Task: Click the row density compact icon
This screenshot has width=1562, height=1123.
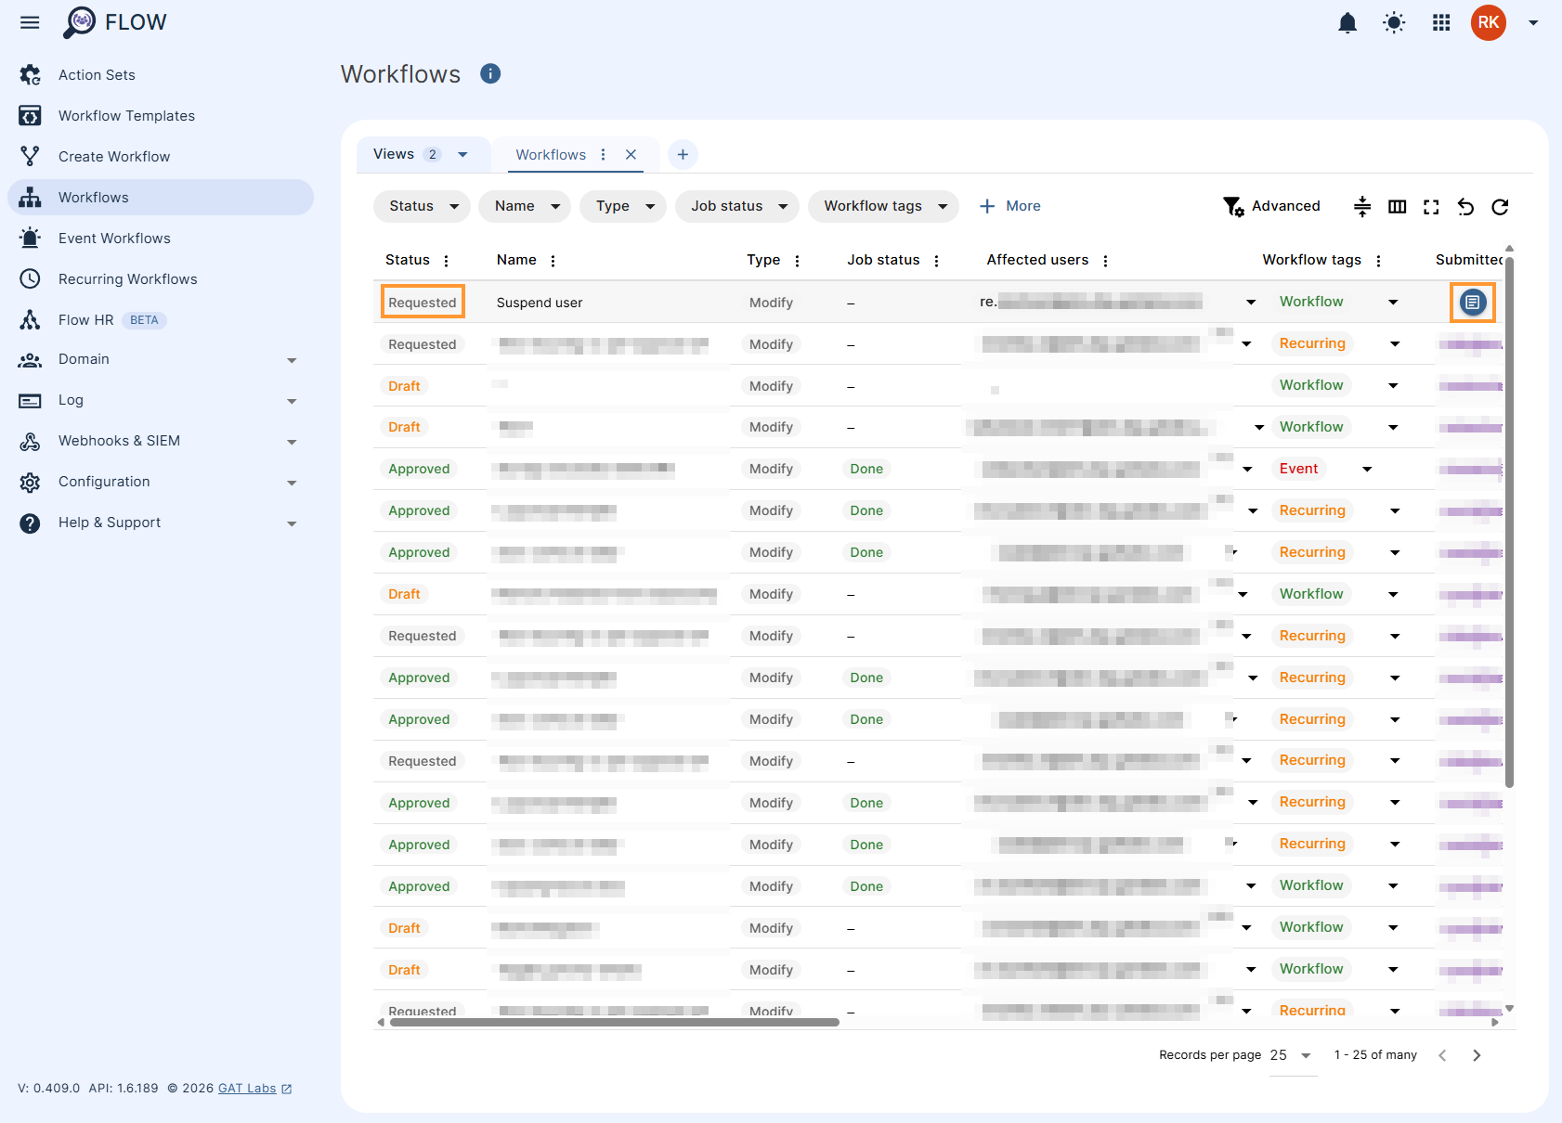Action: [x=1362, y=207]
